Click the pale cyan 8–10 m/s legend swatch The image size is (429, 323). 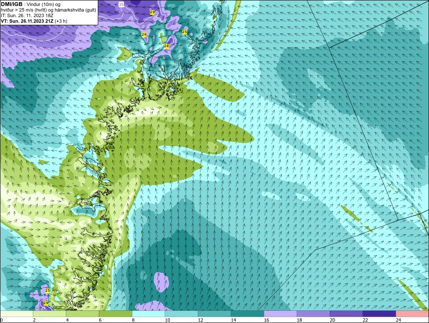[148, 314]
